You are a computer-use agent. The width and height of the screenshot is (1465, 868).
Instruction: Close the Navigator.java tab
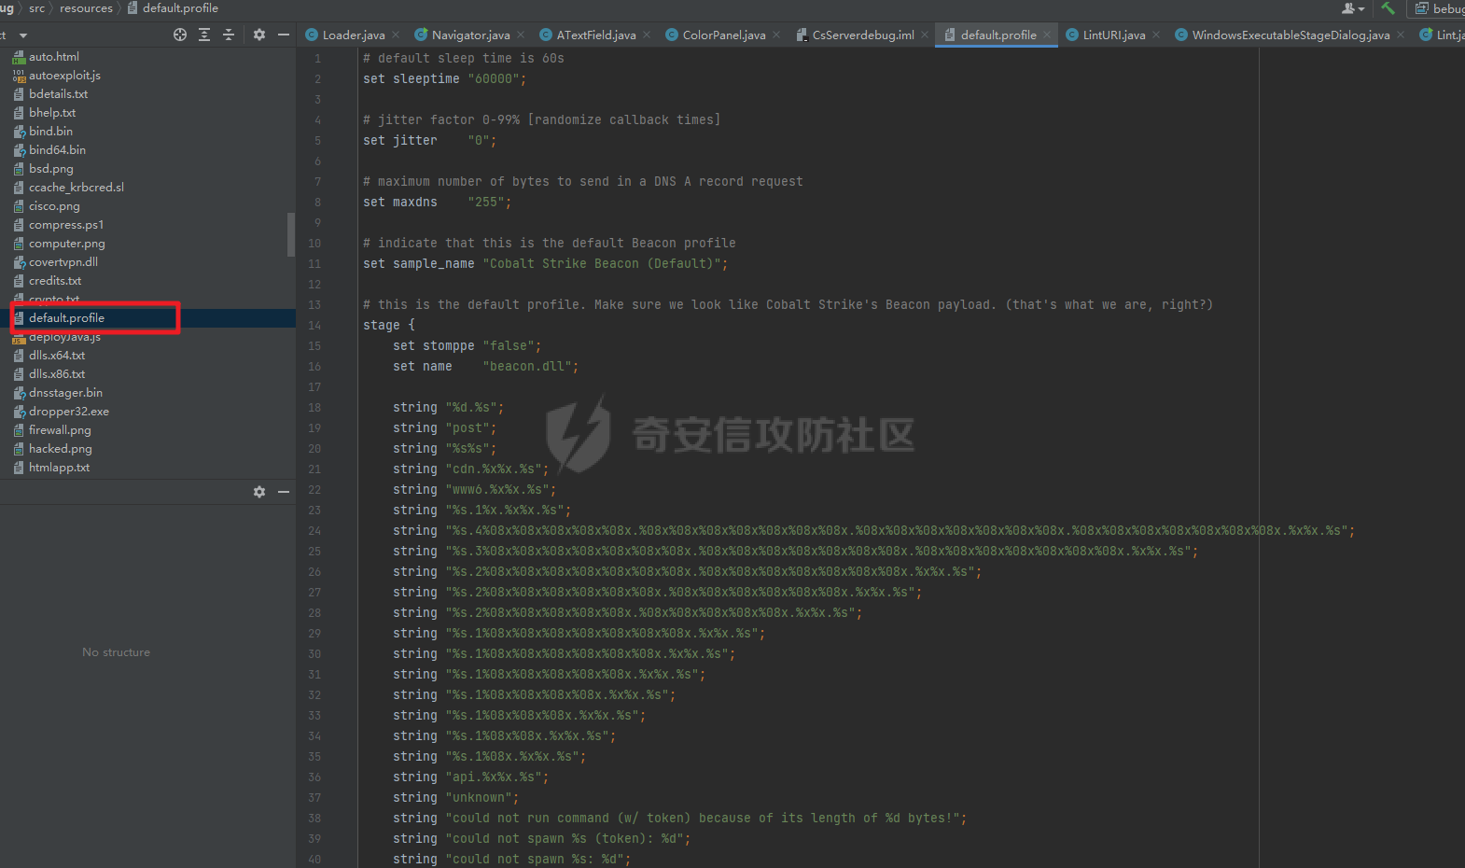pyautogui.click(x=521, y=35)
